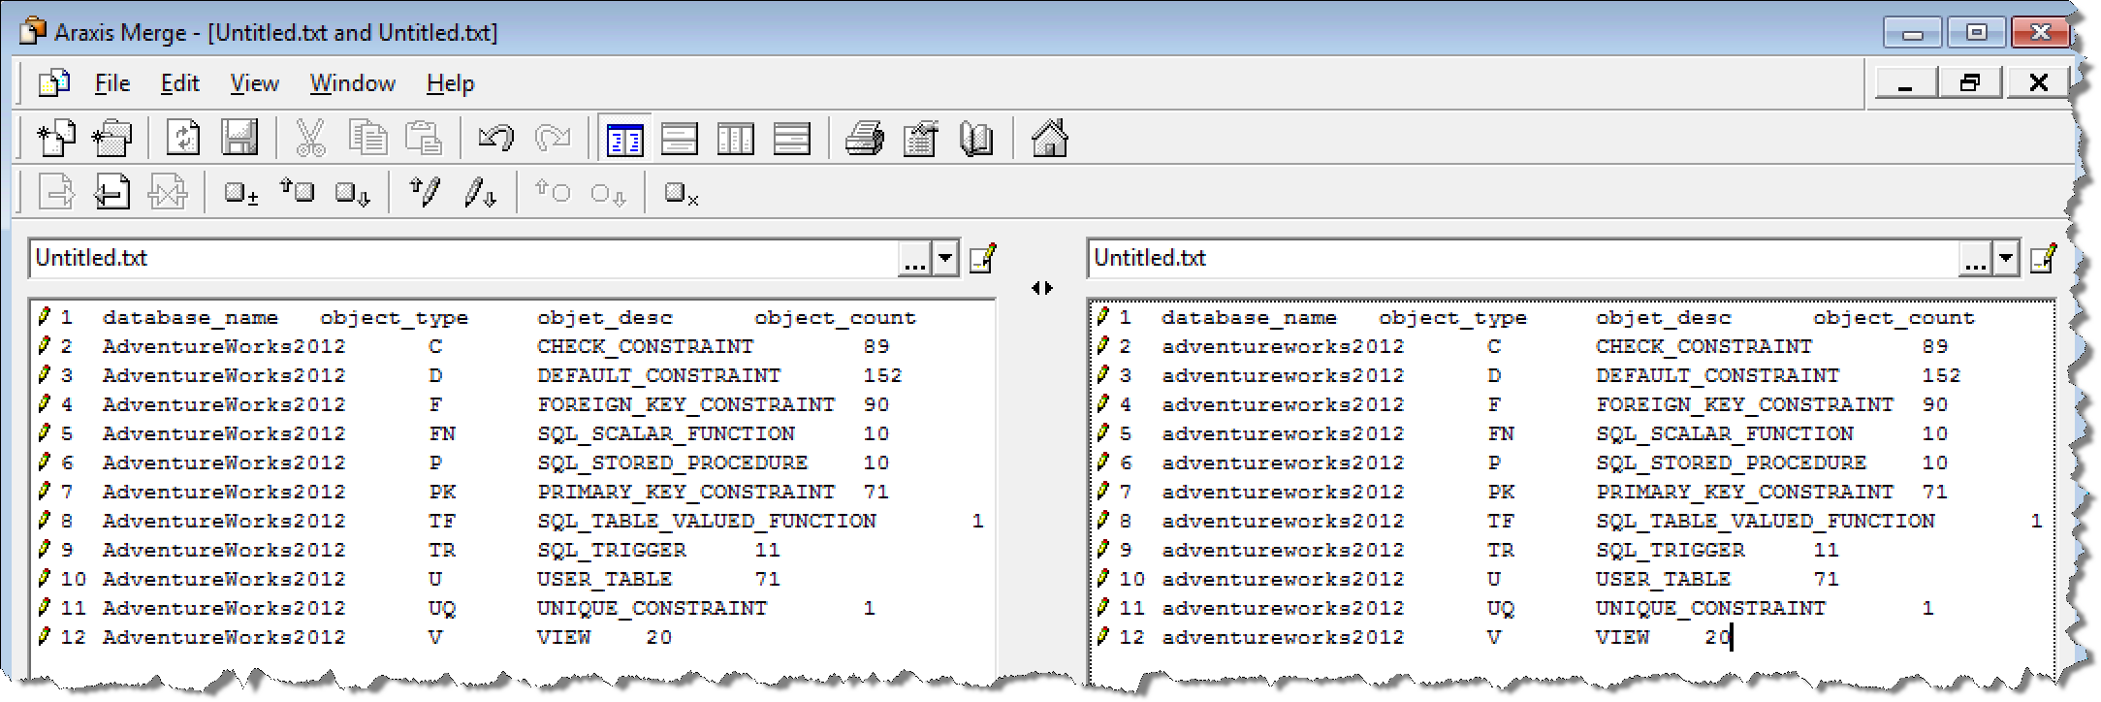
Task: Click 'SQL_SCALAR_FUNCTION' in right pane
Action: click(1724, 434)
